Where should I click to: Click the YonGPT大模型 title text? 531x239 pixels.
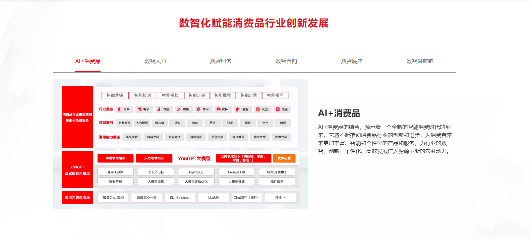pyautogui.click(x=194, y=159)
